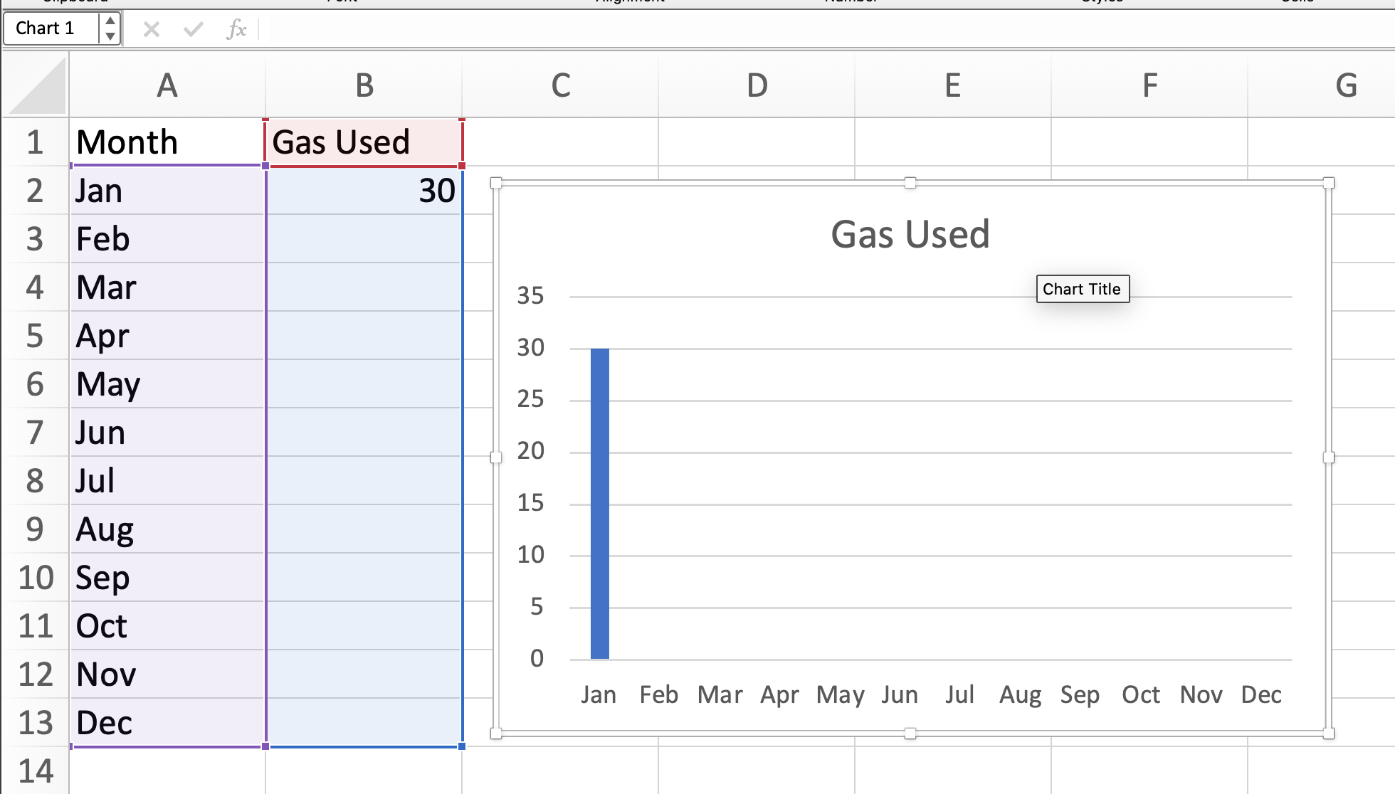Click the Name Box showing Chart 1
Viewport: 1395px width, 794px height.
(x=50, y=28)
